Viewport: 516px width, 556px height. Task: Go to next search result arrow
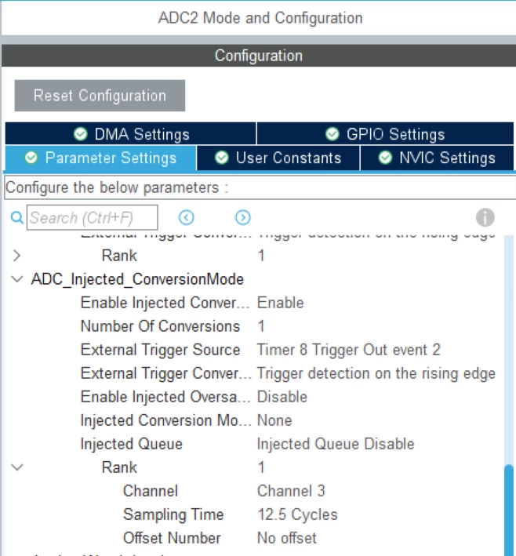click(x=243, y=217)
